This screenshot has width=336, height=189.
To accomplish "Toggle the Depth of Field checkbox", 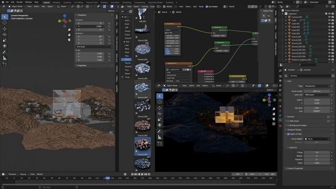I will tap(288, 134).
